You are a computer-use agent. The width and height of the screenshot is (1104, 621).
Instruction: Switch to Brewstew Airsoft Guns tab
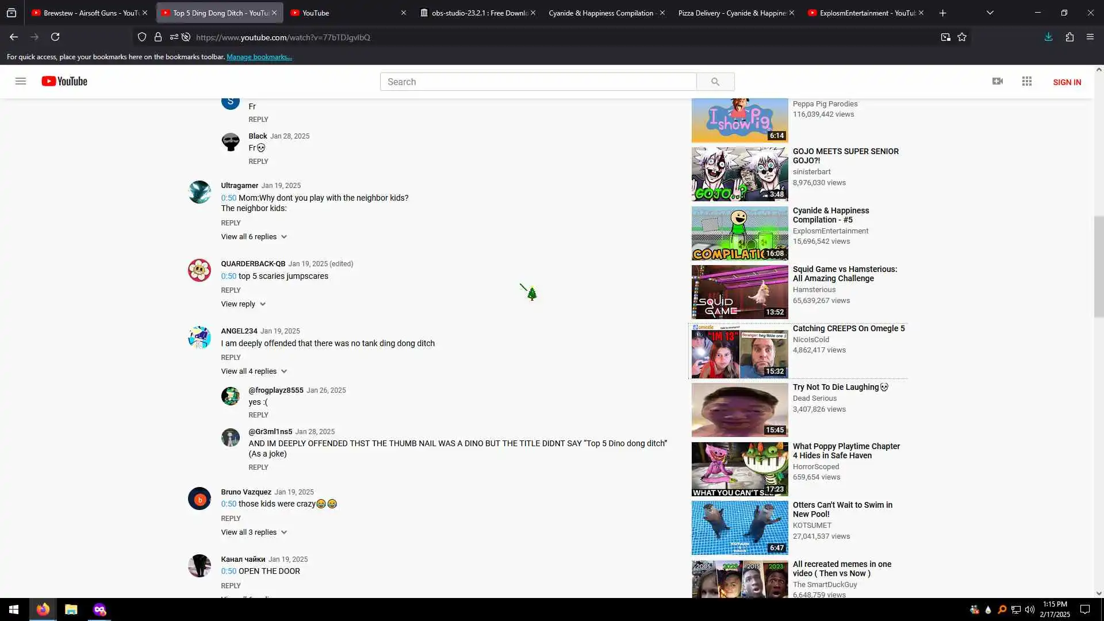tap(85, 13)
